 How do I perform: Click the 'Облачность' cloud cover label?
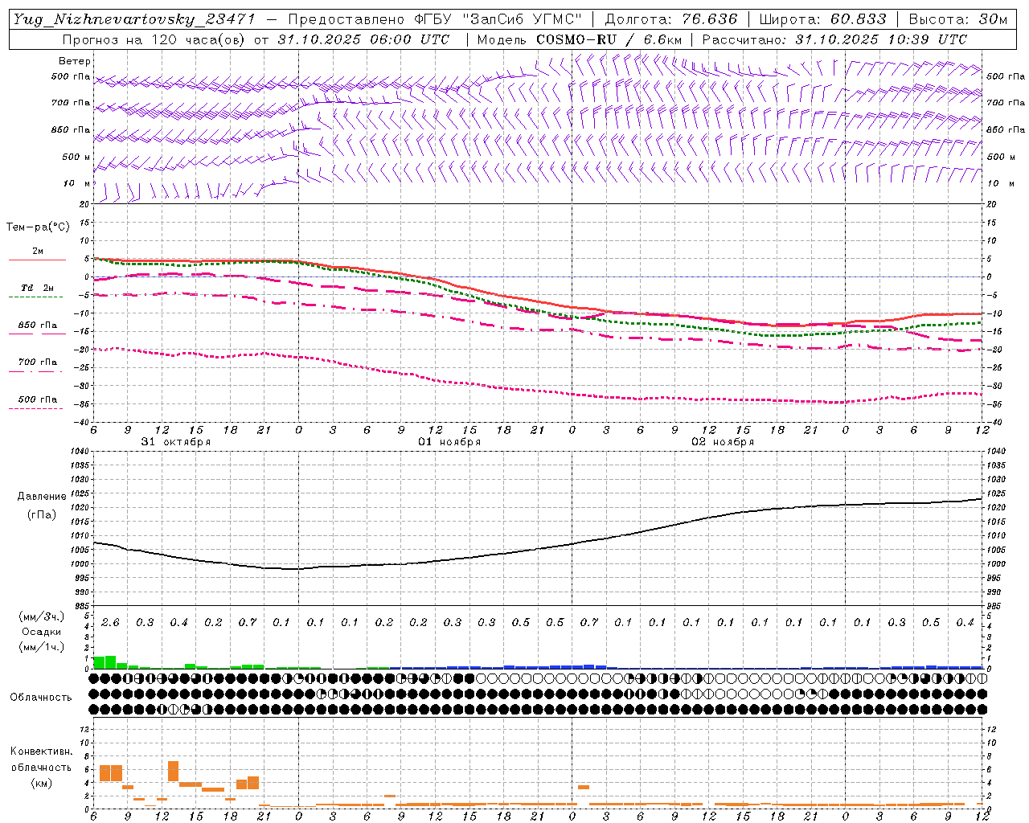[x=41, y=698]
